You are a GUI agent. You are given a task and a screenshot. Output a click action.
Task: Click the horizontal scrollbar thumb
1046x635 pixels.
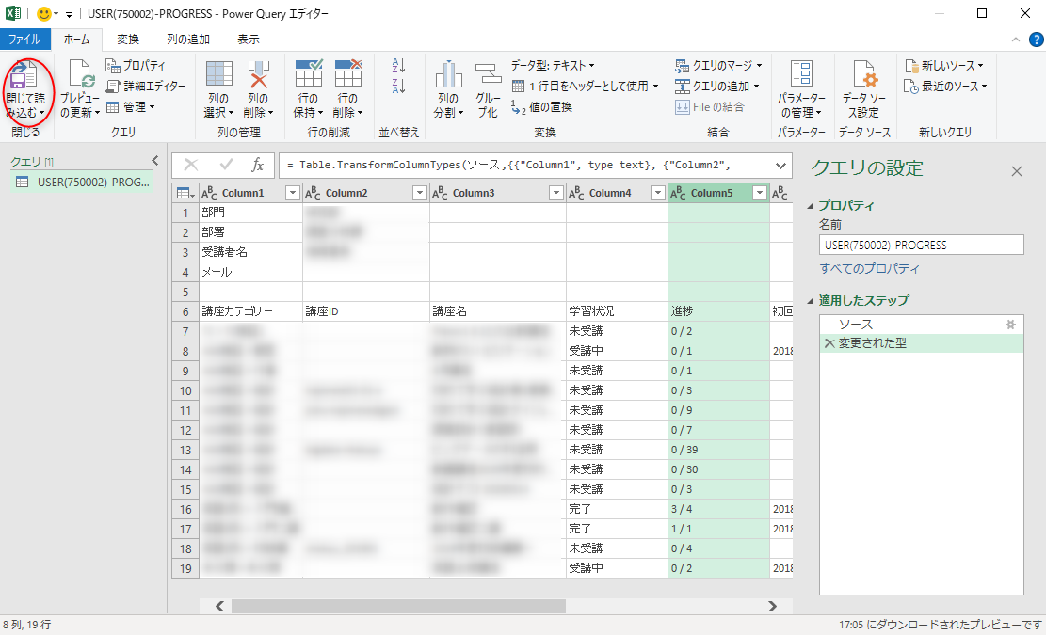398,607
